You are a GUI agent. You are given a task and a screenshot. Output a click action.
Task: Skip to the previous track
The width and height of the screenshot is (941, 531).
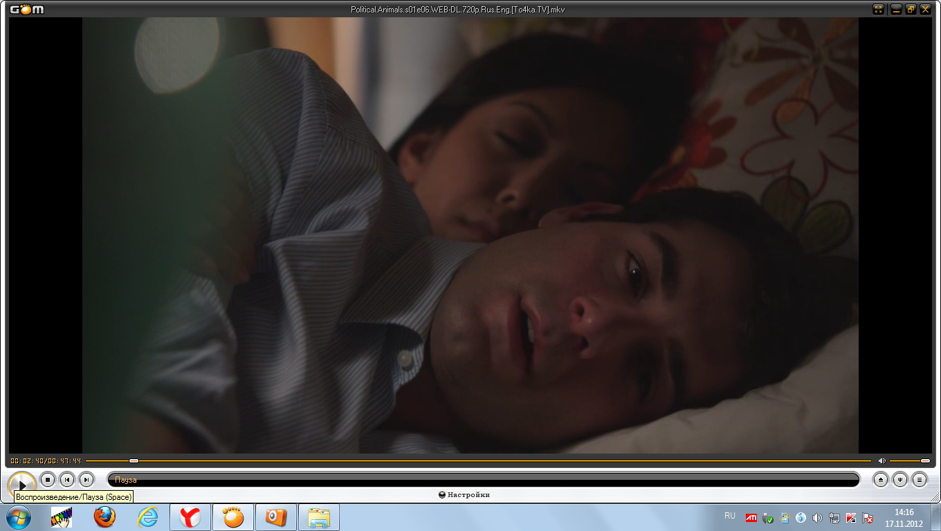coord(66,479)
